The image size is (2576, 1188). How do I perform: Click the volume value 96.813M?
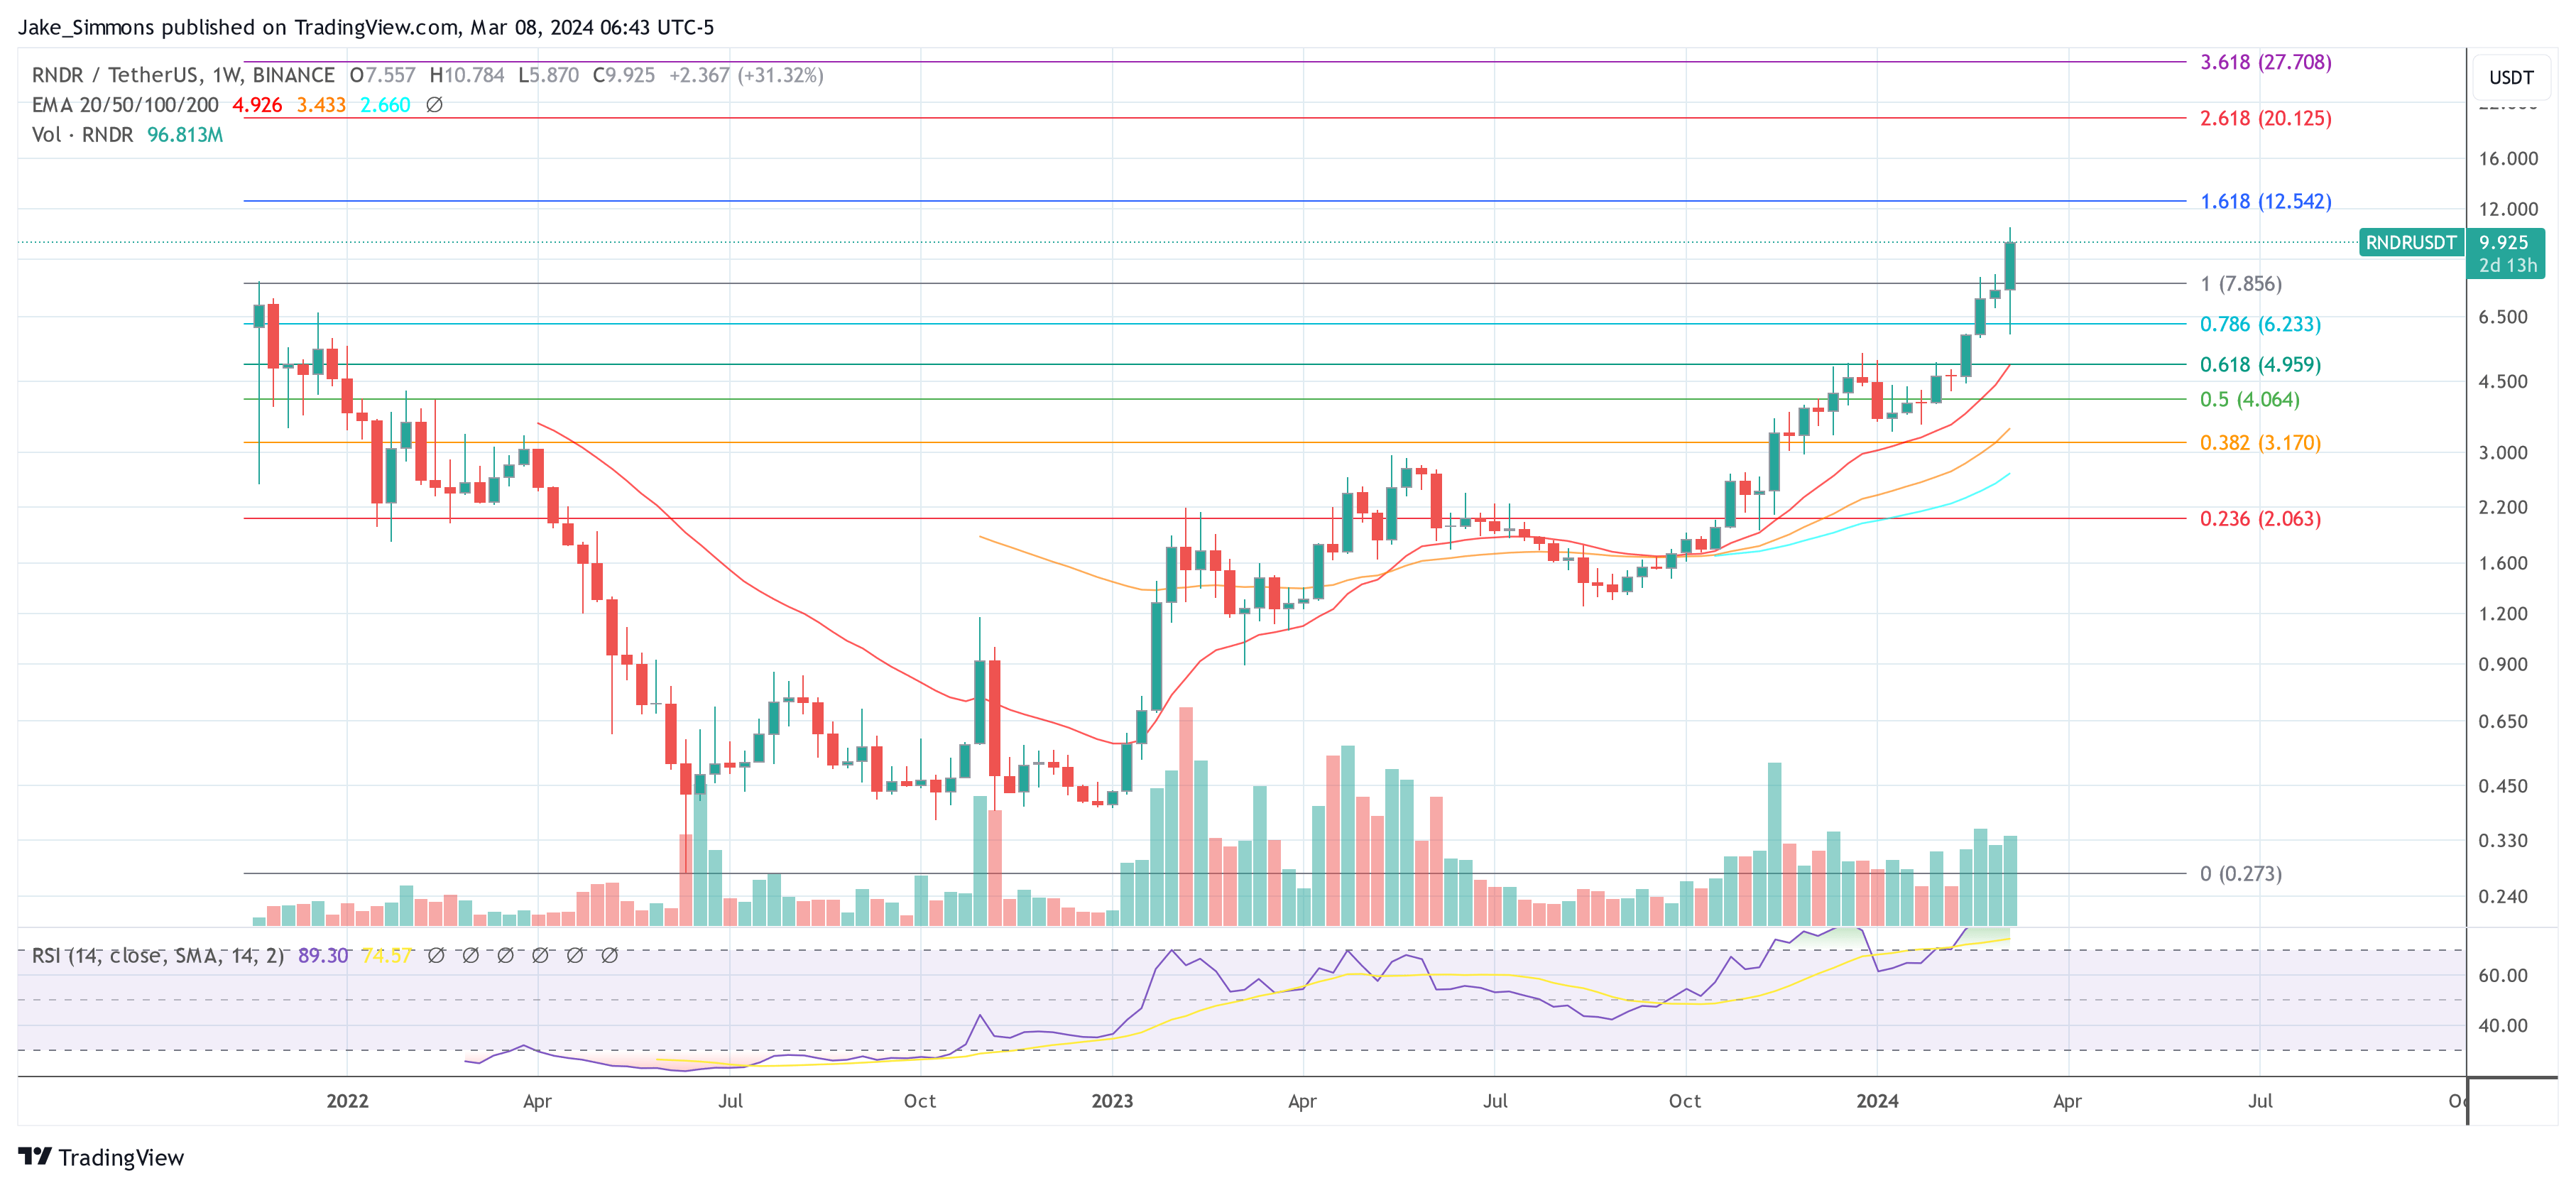pos(185,135)
